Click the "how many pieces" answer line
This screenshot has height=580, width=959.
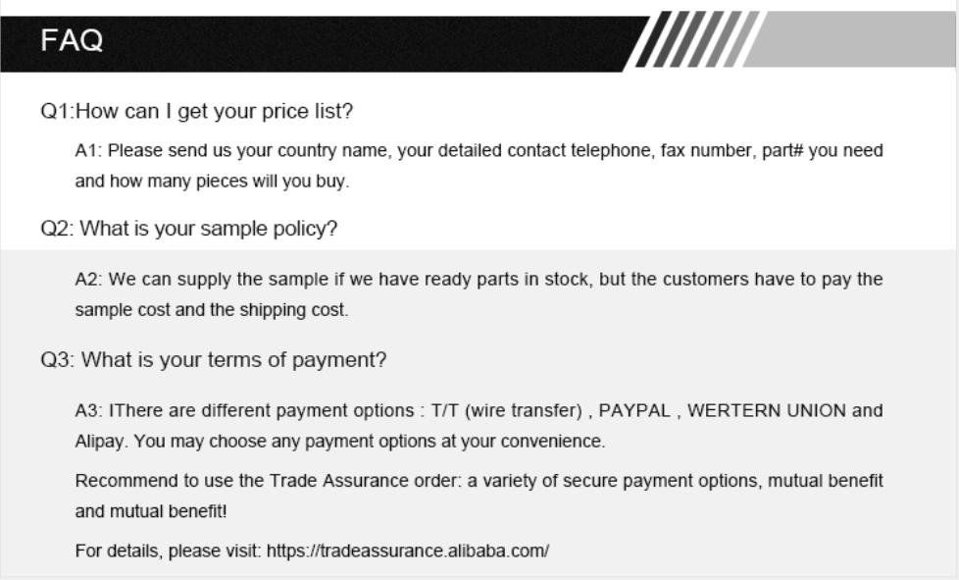(213, 182)
